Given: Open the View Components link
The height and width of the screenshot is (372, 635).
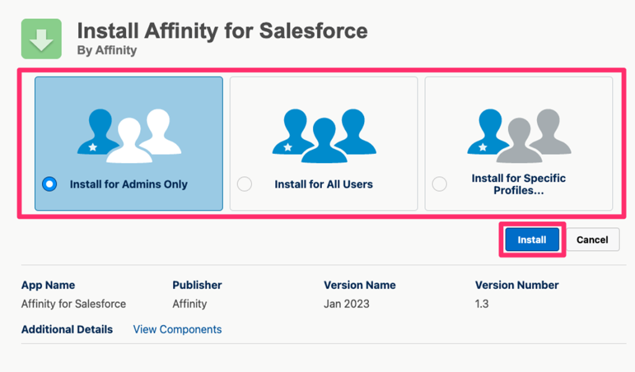Looking at the screenshot, I should coord(177,329).
